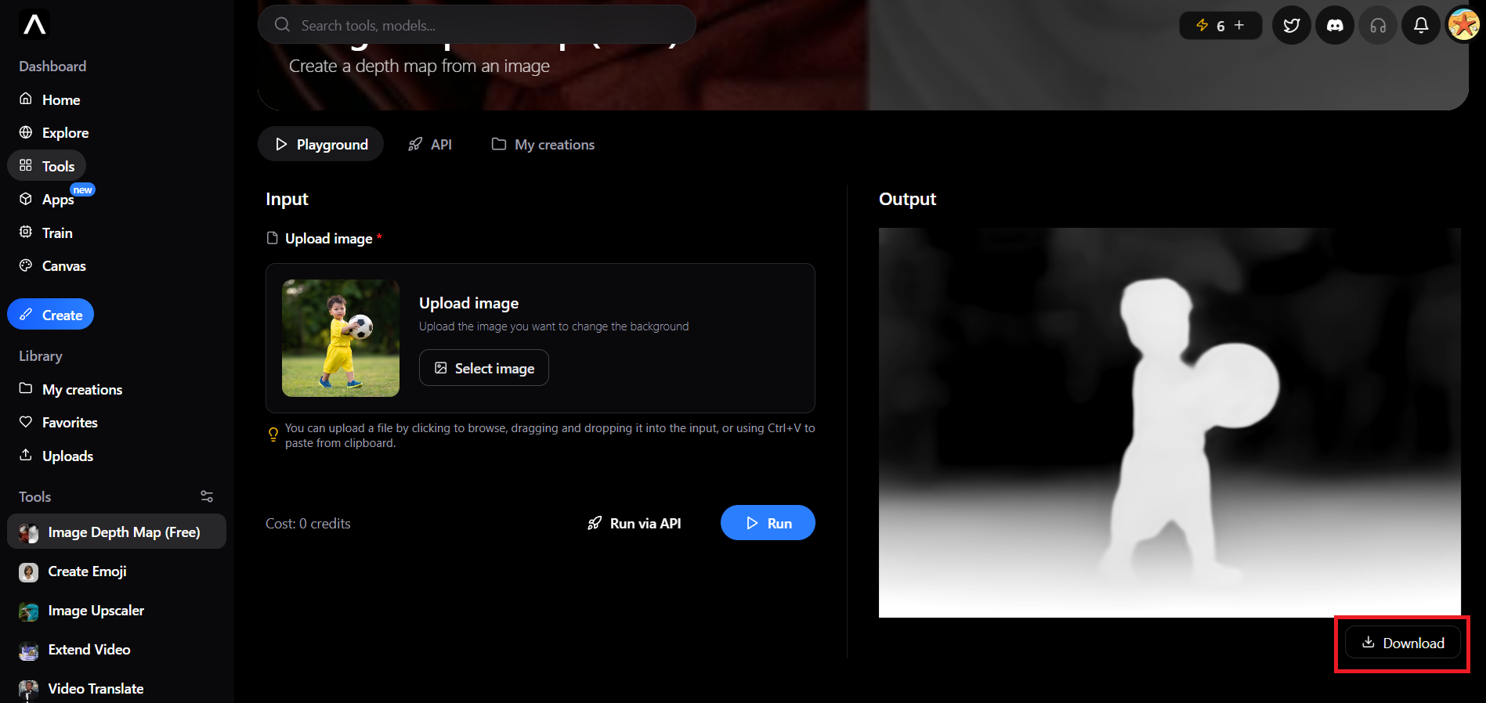Screen dimensions: 1486x703
Task: Open the user profile avatar
Action: (1463, 25)
